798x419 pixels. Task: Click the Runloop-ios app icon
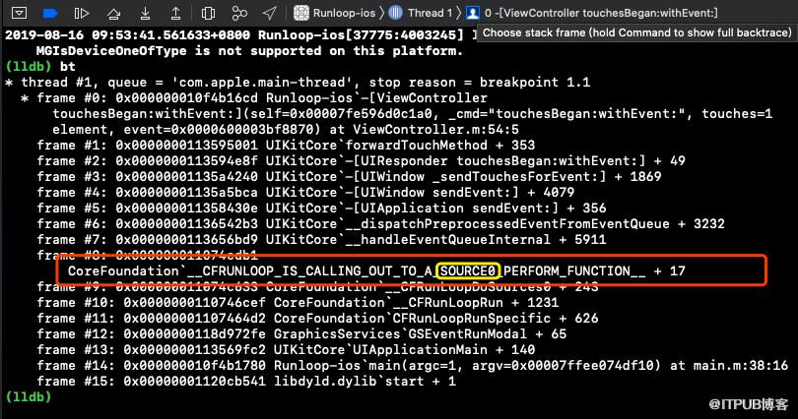[301, 13]
